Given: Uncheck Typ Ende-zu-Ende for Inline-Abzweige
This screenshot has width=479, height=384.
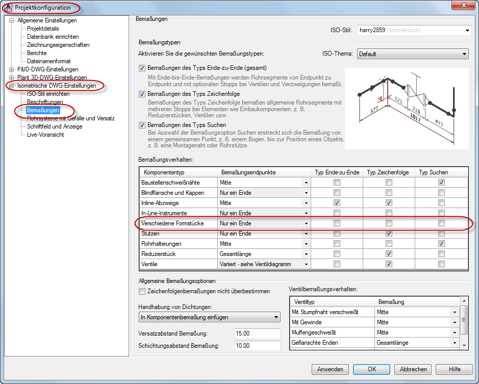Looking at the screenshot, I should click(337, 203).
